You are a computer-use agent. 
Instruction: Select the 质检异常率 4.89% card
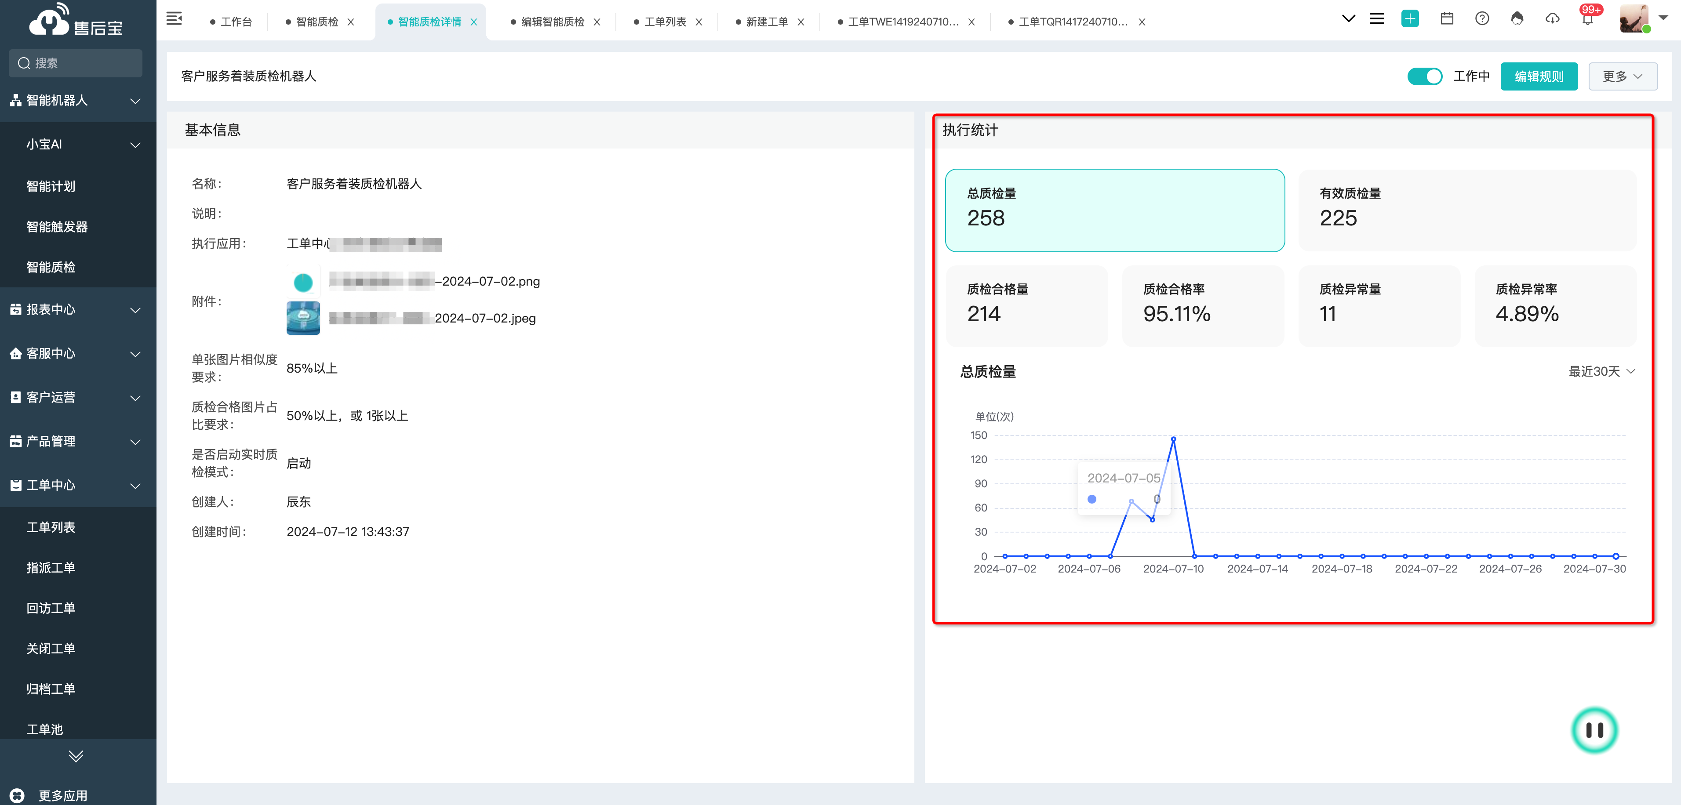[1555, 306]
